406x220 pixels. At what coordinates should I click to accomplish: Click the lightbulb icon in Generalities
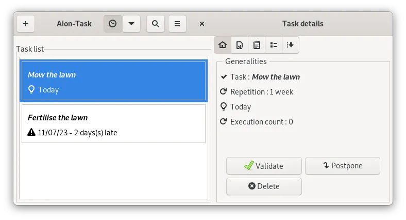pos(224,106)
